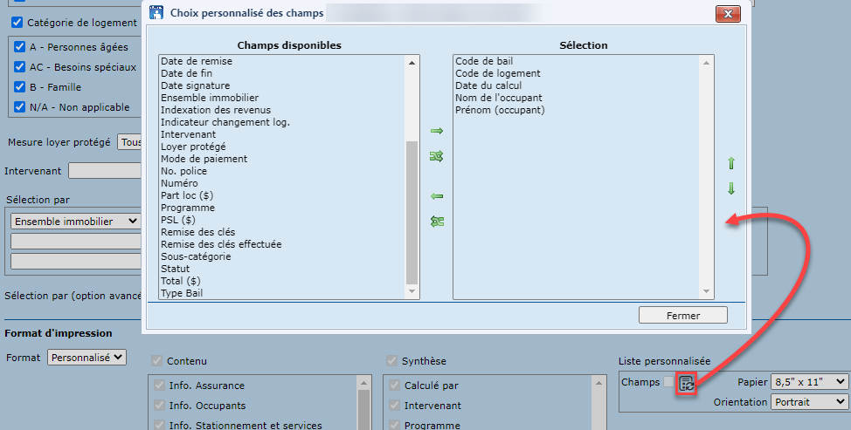Click the add-all-fields double right arrow
This screenshot has width=851, height=430.
point(437,156)
